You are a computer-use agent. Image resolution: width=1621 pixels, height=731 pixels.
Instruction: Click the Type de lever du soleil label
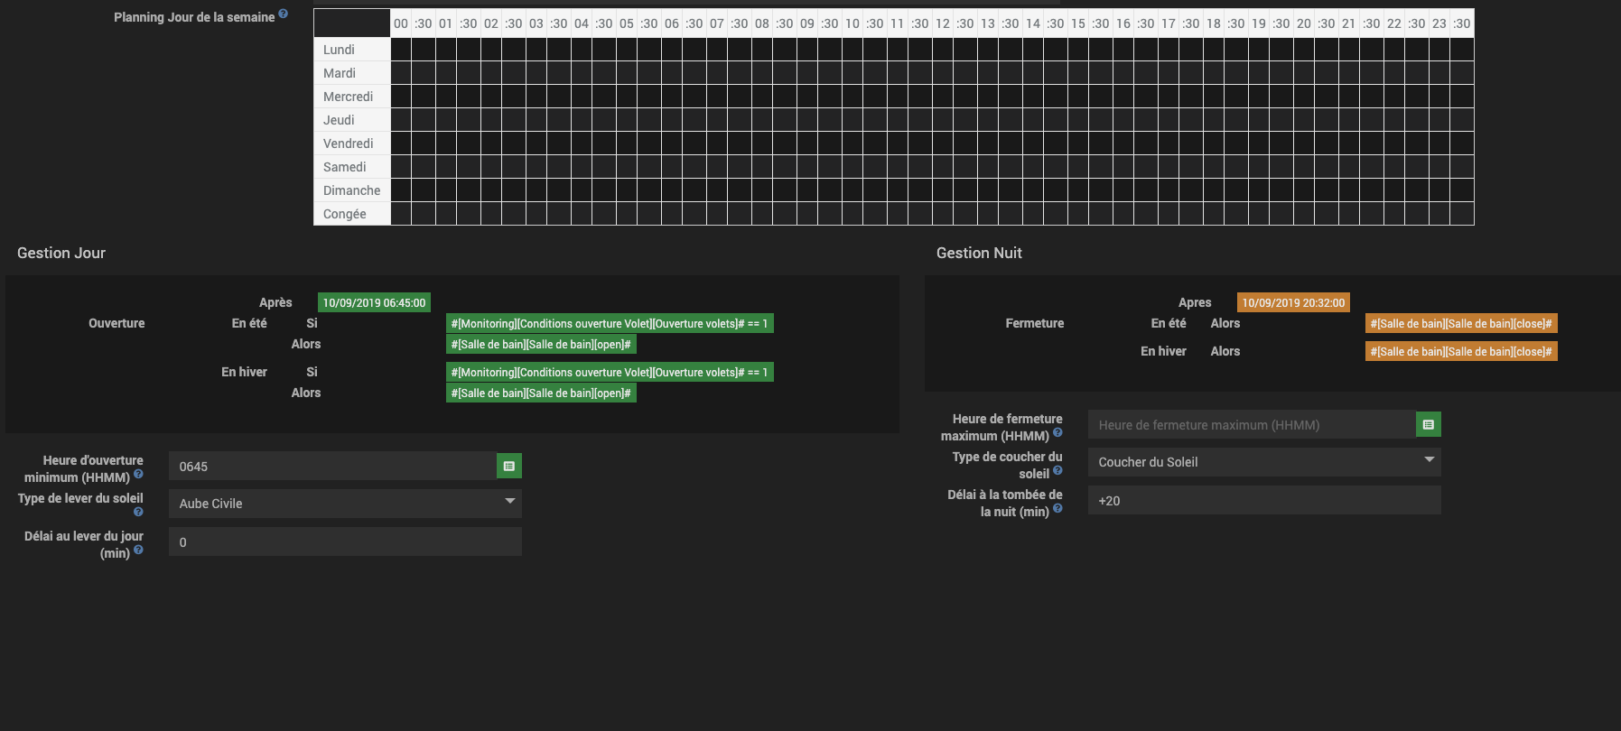[80, 498]
